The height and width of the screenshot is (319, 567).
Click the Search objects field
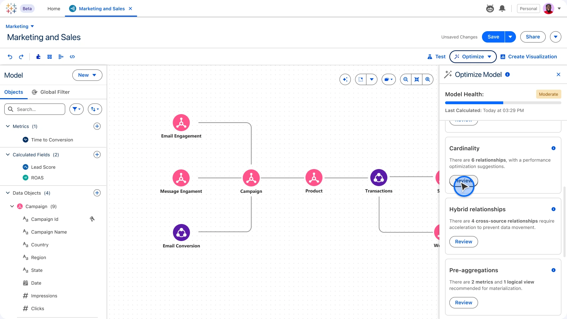pos(35,109)
